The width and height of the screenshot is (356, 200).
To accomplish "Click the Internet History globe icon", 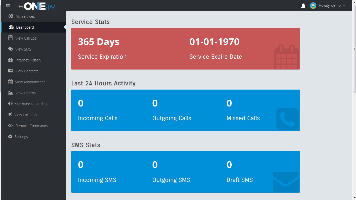I will (x=10, y=60).
